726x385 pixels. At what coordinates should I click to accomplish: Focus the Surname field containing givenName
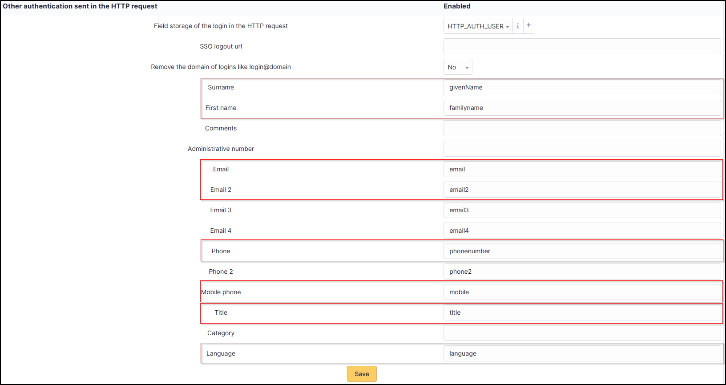pos(582,87)
